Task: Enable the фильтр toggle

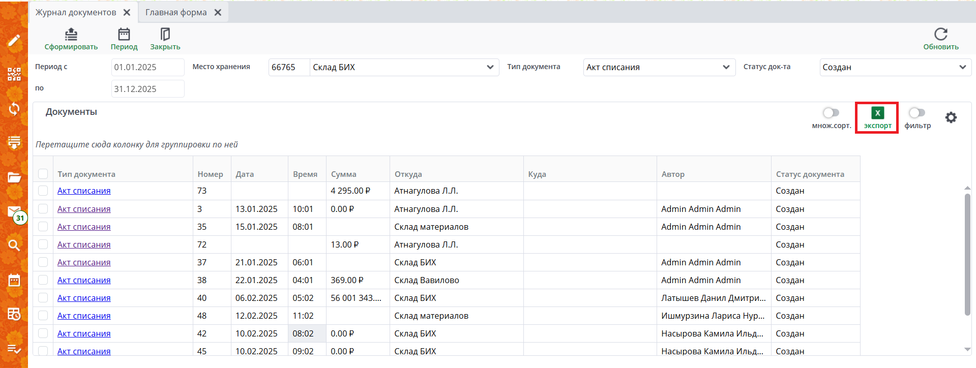Action: pos(917,113)
